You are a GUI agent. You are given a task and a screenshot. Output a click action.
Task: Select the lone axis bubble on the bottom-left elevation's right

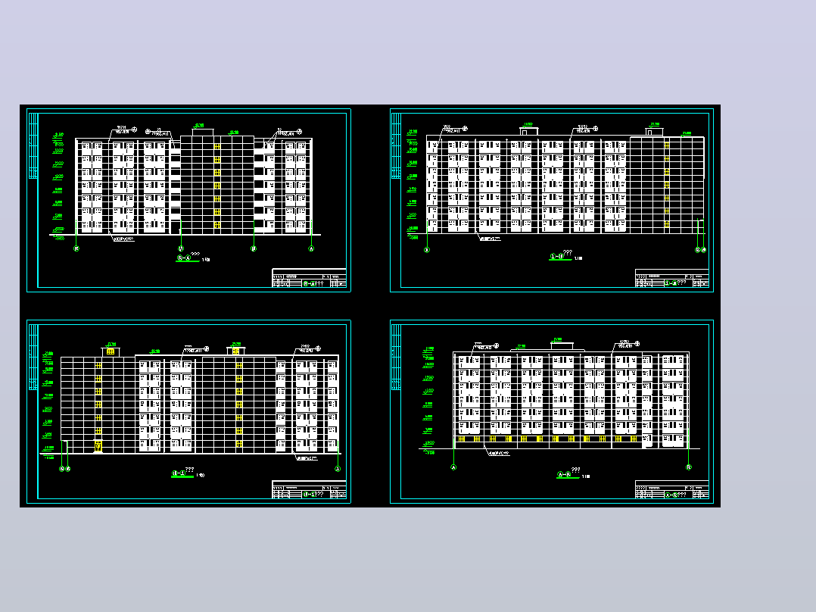point(338,469)
